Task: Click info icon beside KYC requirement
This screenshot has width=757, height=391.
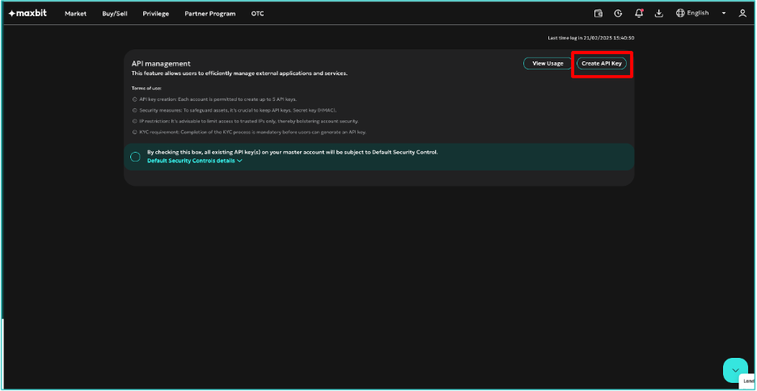Action: click(134, 132)
